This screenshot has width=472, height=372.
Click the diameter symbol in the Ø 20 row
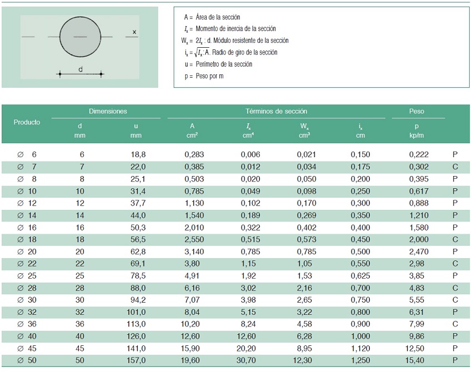pyautogui.click(x=20, y=252)
